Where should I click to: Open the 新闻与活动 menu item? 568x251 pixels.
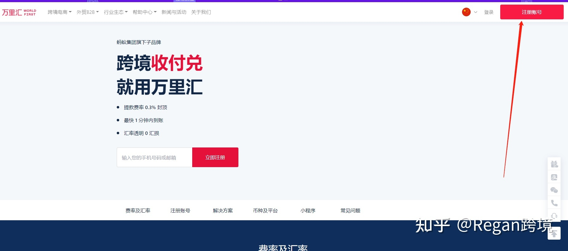174,12
